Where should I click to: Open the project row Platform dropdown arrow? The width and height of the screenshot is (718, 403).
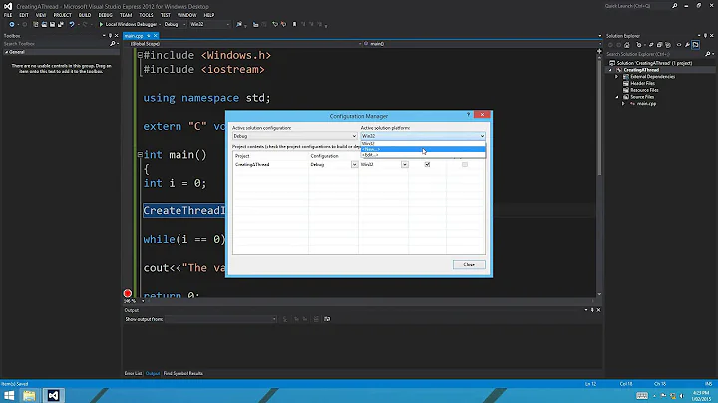tap(404, 164)
